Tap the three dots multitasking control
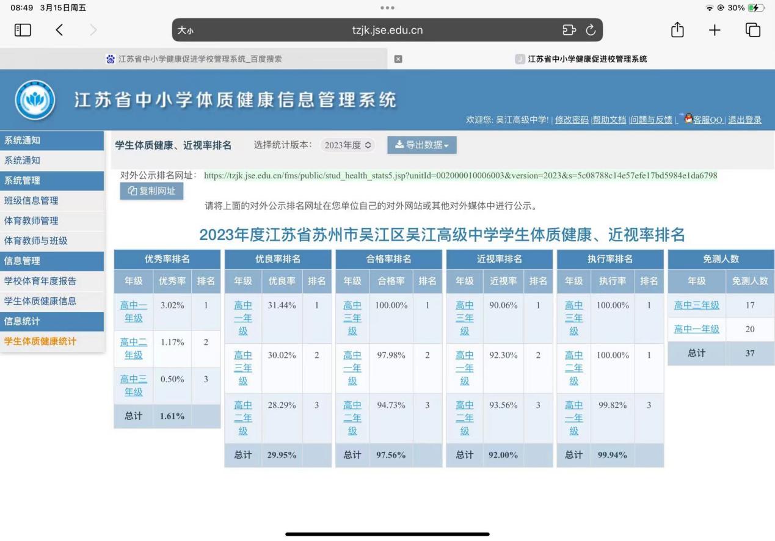The height and width of the screenshot is (541, 775). pos(387,8)
